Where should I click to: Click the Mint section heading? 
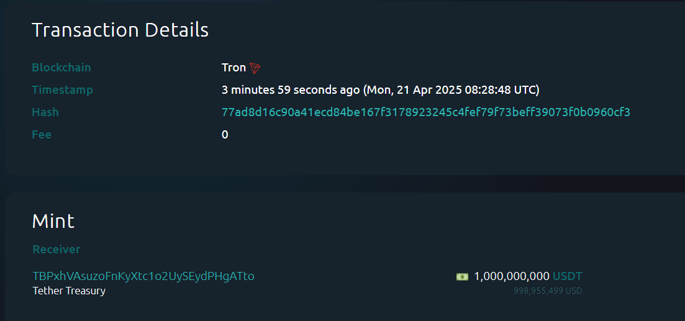(x=53, y=221)
